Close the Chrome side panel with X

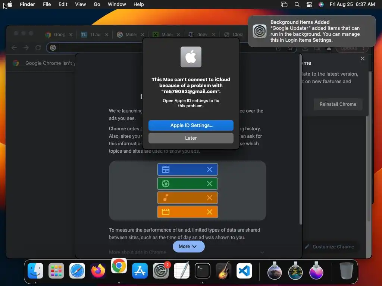point(363,58)
